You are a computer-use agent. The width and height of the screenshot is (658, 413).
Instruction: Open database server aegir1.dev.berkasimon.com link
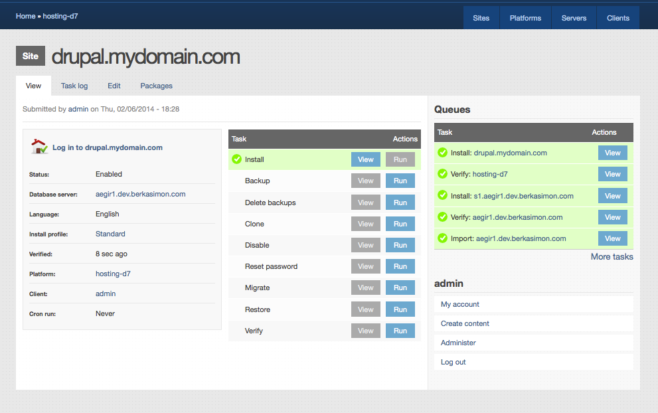pyautogui.click(x=141, y=194)
